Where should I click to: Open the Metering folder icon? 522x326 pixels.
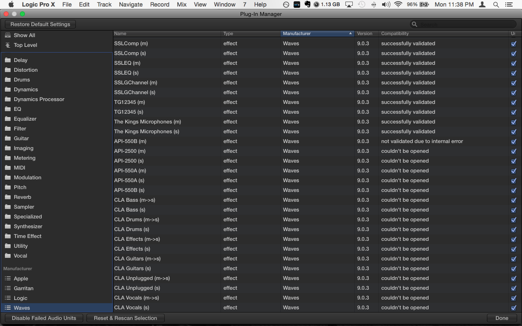point(8,158)
